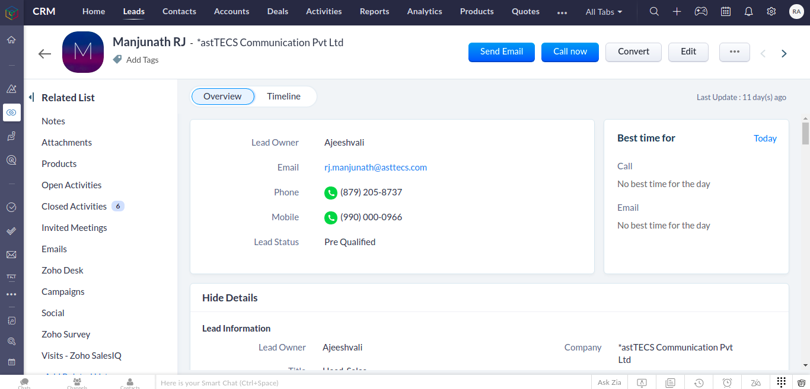Open the notifications bell icon

[748, 11]
